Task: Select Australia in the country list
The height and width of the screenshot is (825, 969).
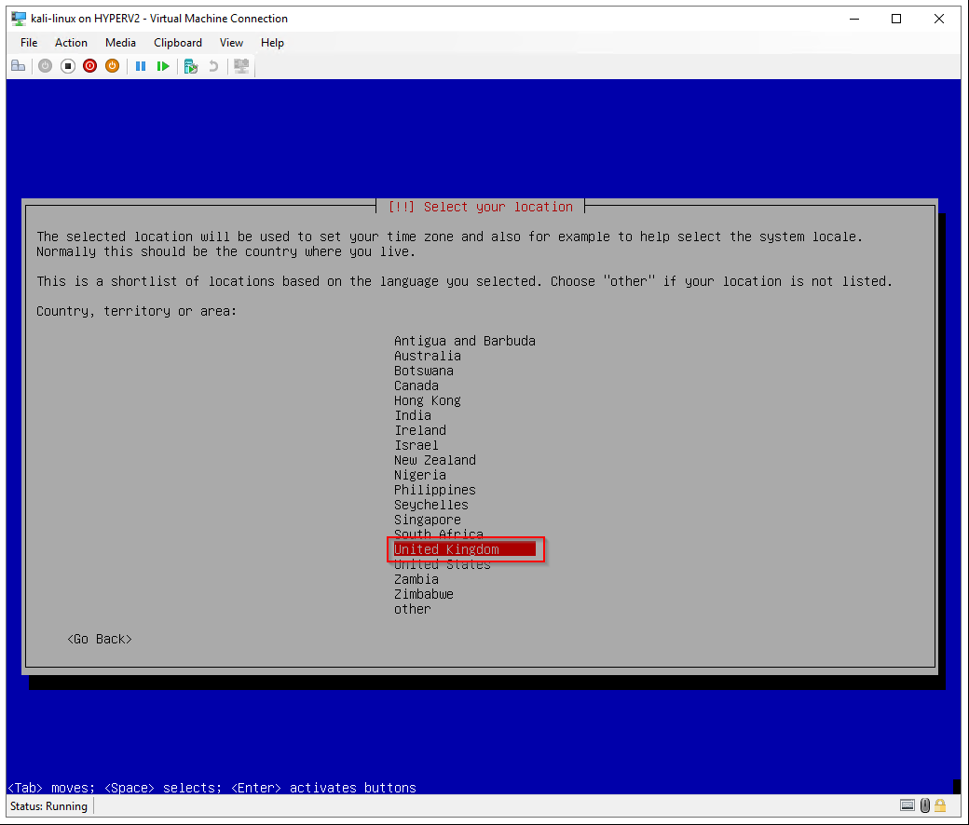Action: (x=427, y=356)
